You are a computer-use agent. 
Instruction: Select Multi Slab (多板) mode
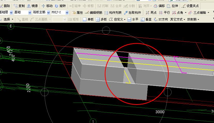tap(101, 19)
